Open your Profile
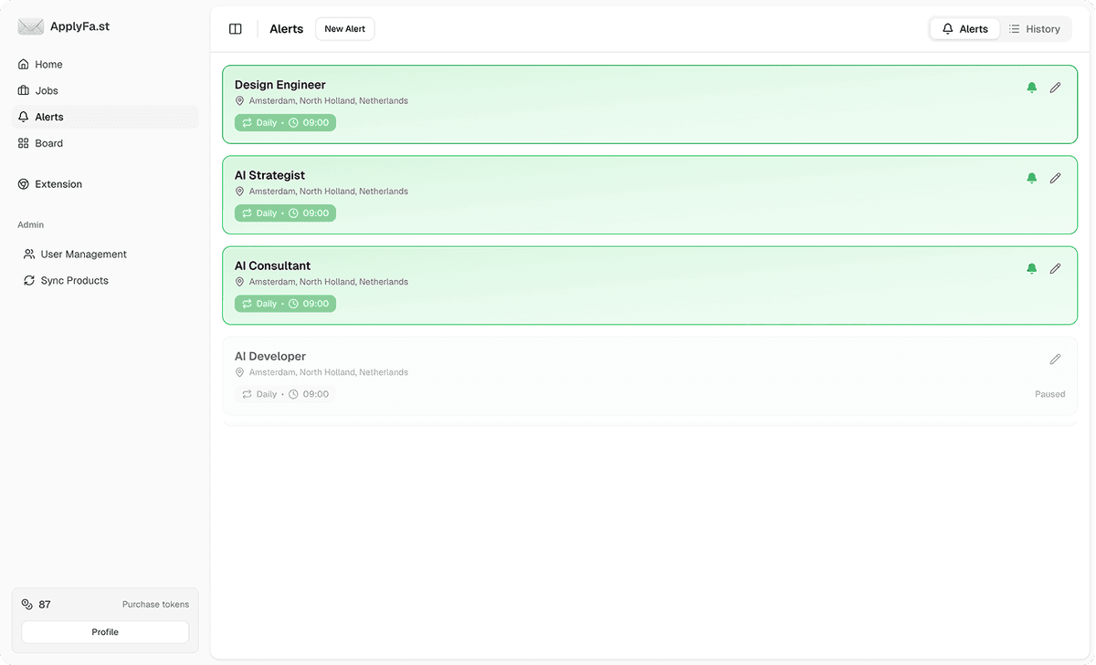The width and height of the screenshot is (1096, 665). [x=104, y=631]
